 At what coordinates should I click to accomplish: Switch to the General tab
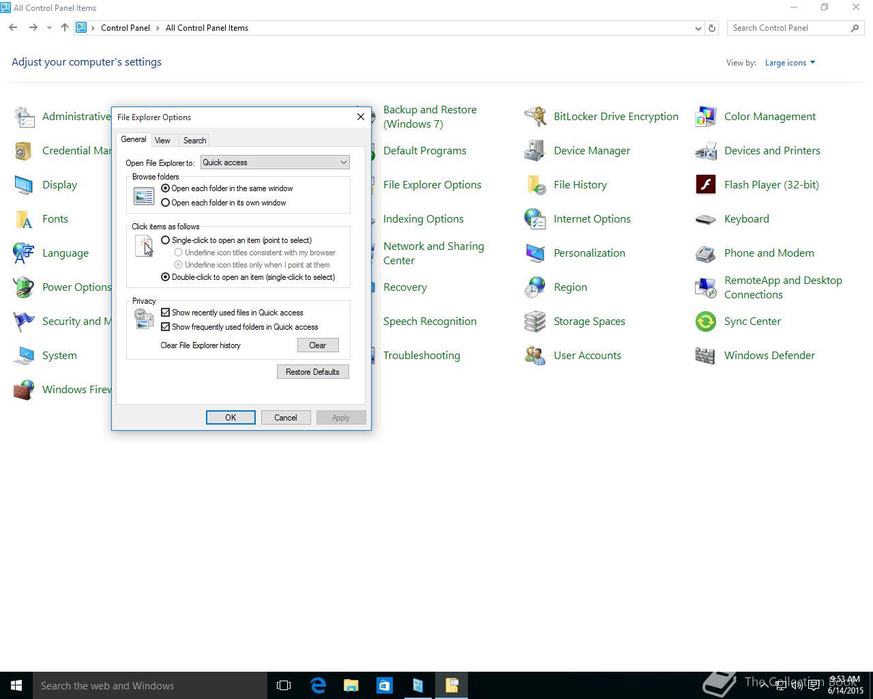pos(134,139)
